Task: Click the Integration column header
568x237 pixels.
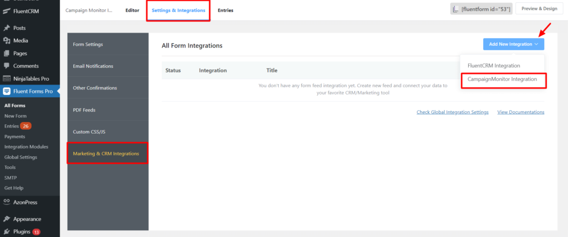Action: pos(213,70)
